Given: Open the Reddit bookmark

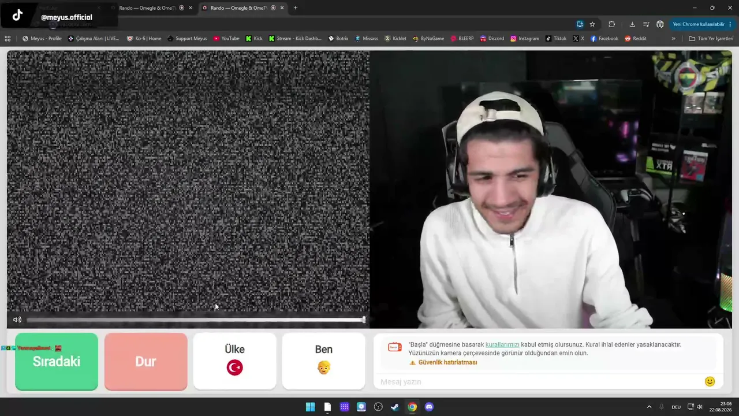Looking at the screenshot, I should (x=636, y=39).
